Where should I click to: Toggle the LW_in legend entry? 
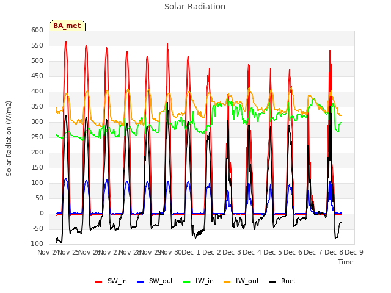198,281
